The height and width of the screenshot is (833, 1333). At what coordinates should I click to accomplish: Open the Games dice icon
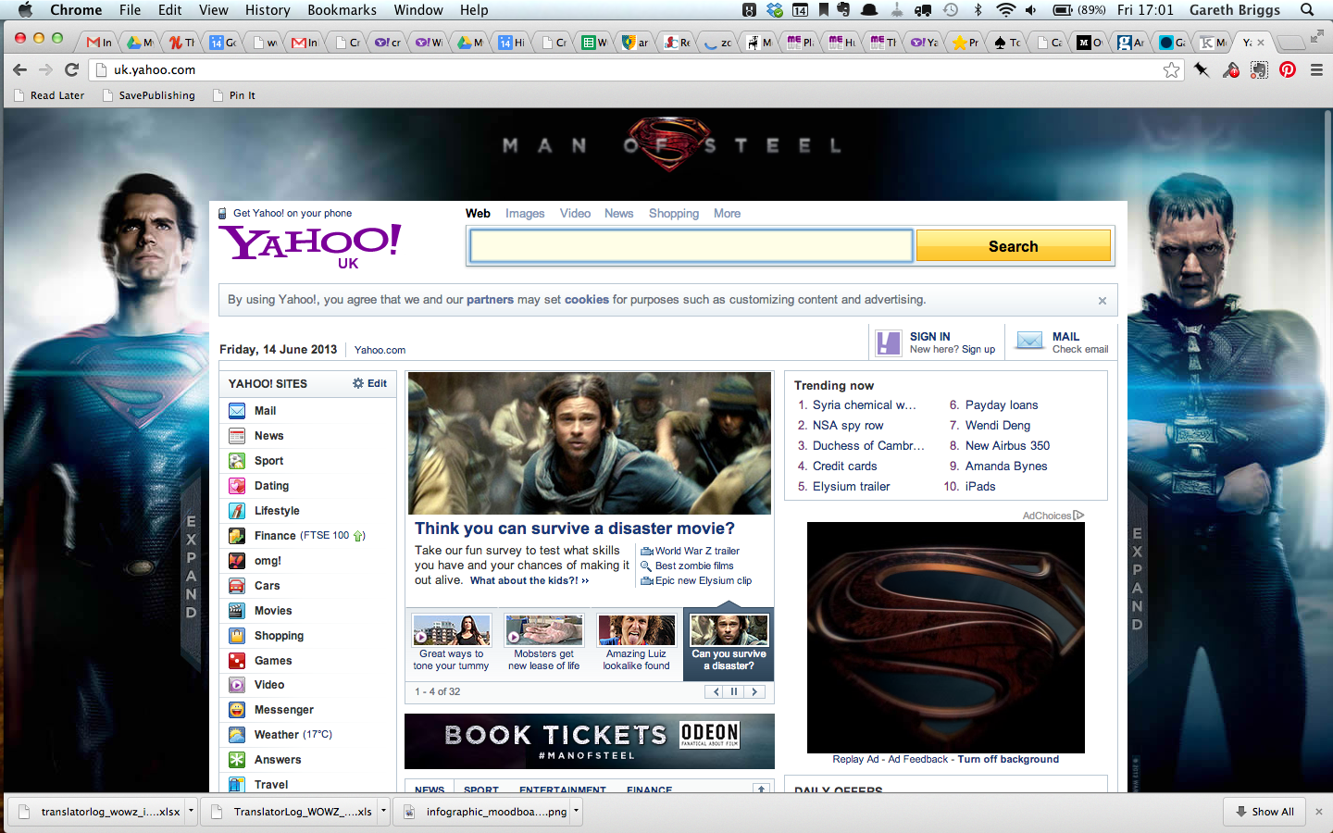coord(237,661)
